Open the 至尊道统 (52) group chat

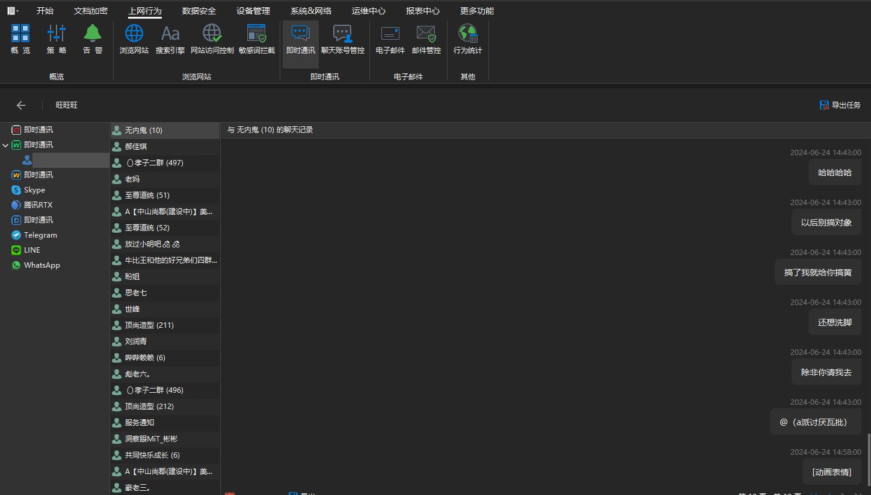pos(165,228)
